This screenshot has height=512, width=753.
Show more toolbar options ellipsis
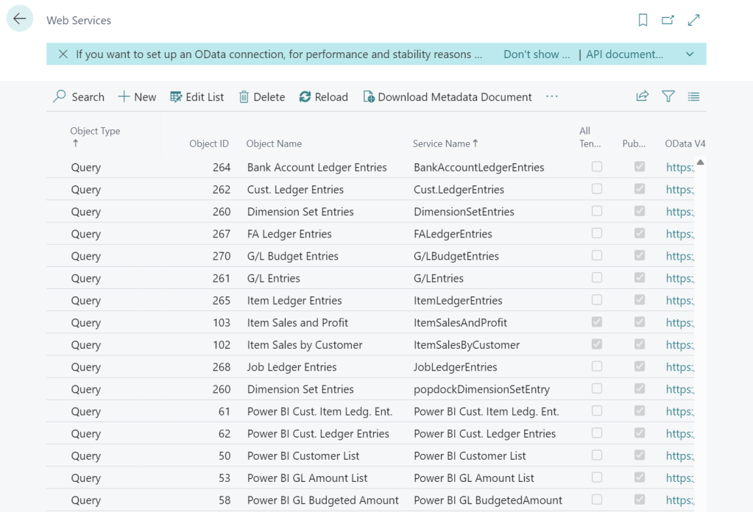click(552, 96)
